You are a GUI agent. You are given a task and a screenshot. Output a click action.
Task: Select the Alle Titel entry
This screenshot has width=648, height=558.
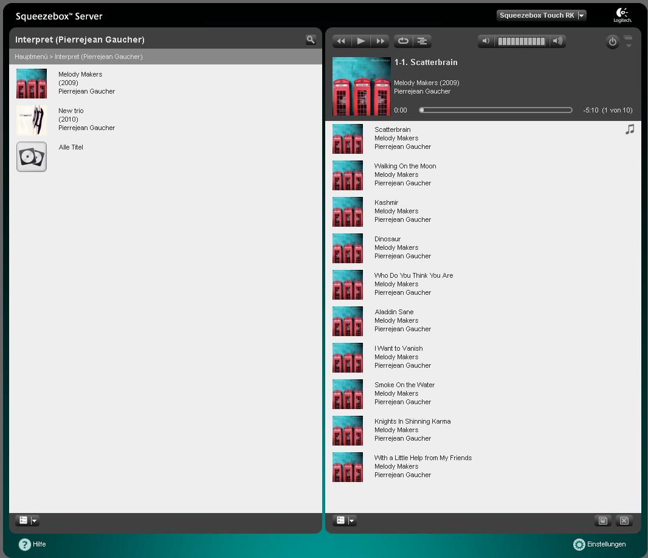pos(71,147)
